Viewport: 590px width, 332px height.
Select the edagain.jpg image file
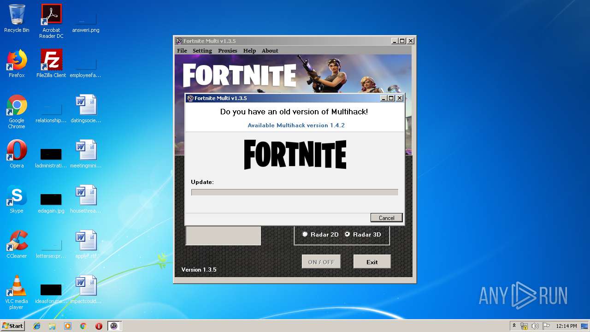(51, 202)
